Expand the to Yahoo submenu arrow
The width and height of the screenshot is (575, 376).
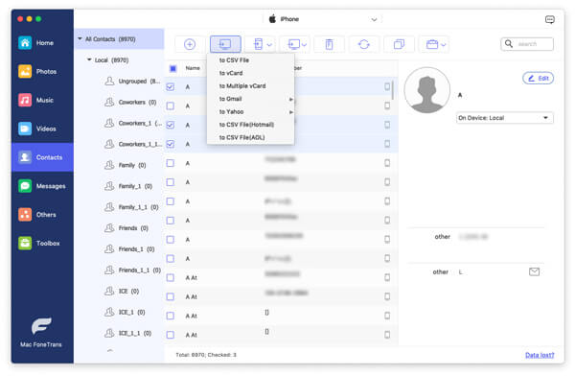[290, 112]
